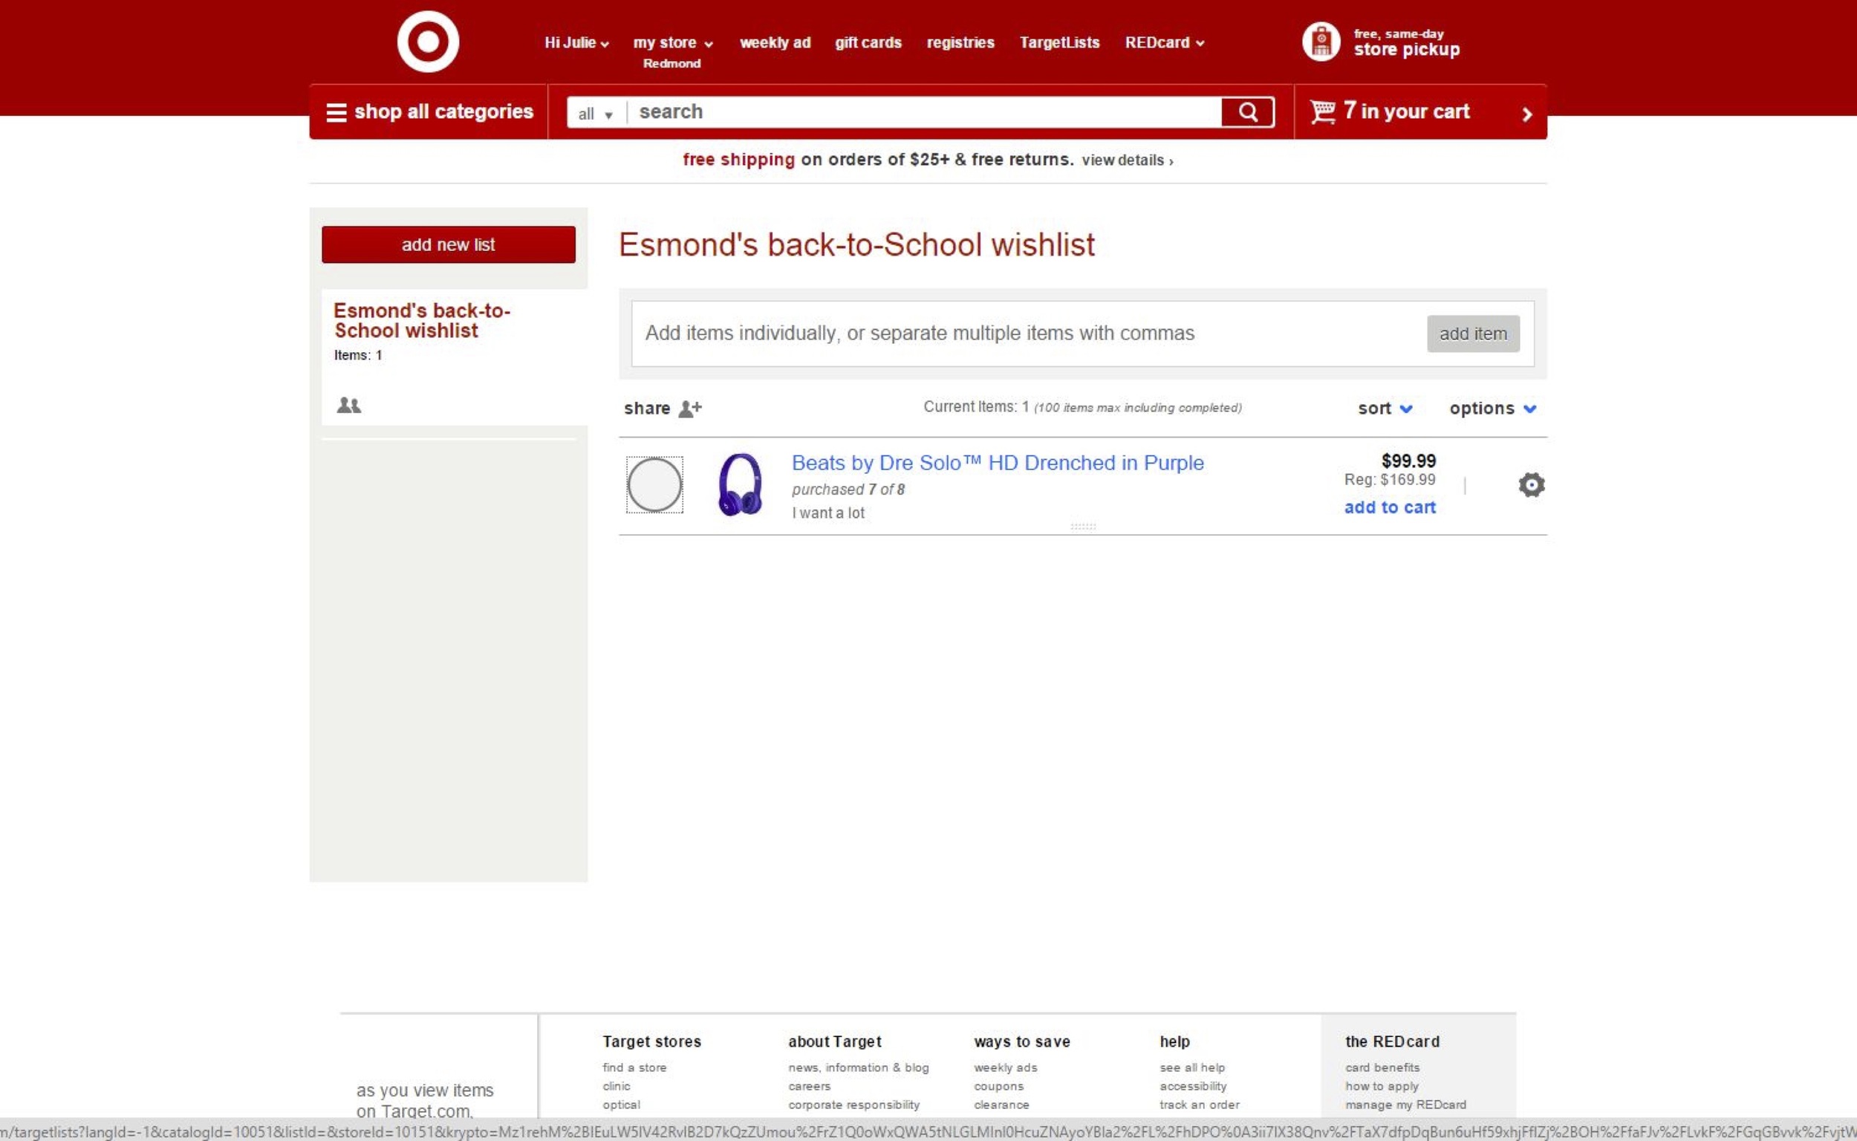The height and width of the screenshot is (1141, 1857).
Task: Open shop all categories menu
Action: tap(429, 111)
